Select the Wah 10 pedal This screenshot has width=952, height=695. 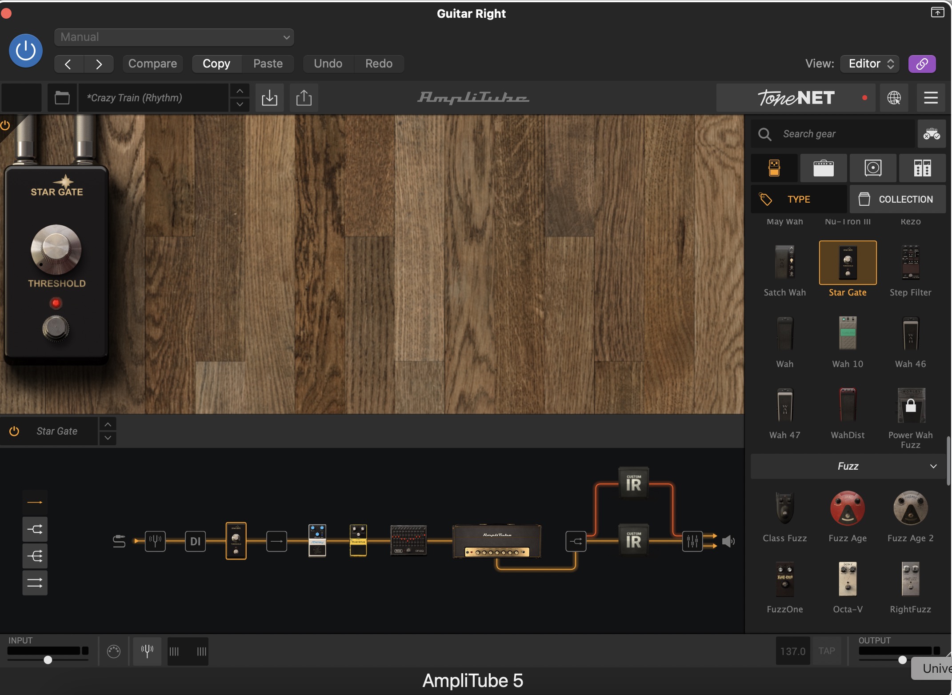pos(848,341)
